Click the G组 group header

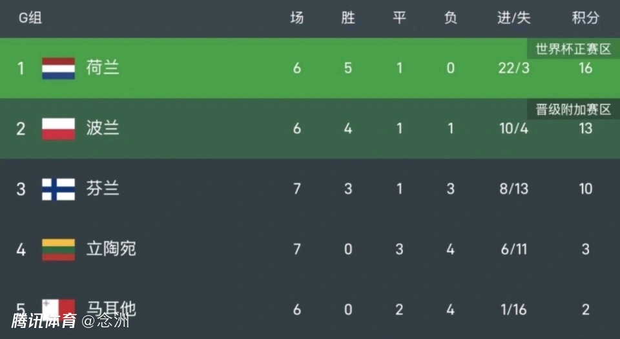(30, 18)
